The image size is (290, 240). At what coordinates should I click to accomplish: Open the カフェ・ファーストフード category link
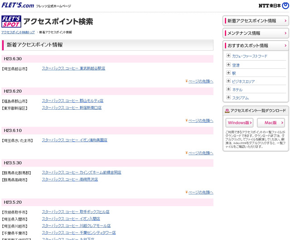pyautogui.click(x=250, y=56)
